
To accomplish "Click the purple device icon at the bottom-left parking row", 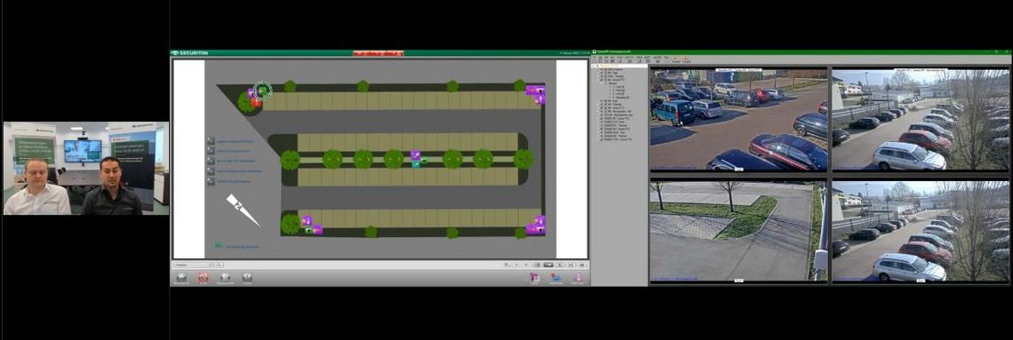I will click(307, 221).
